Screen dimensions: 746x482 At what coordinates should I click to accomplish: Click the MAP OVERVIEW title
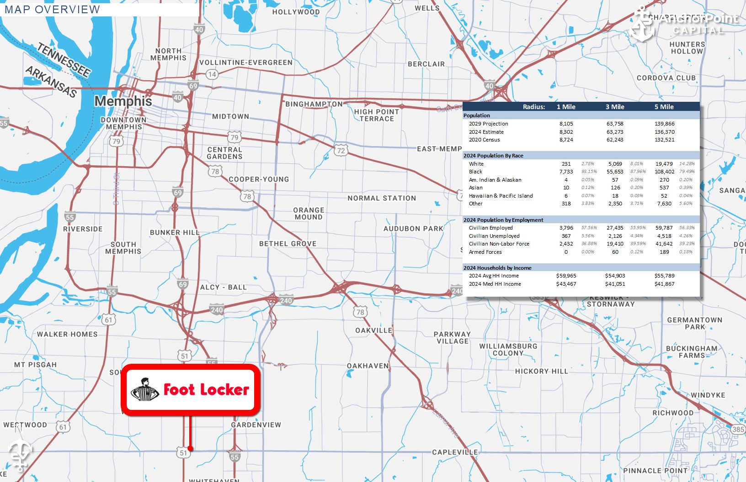(x=52, y=10)
